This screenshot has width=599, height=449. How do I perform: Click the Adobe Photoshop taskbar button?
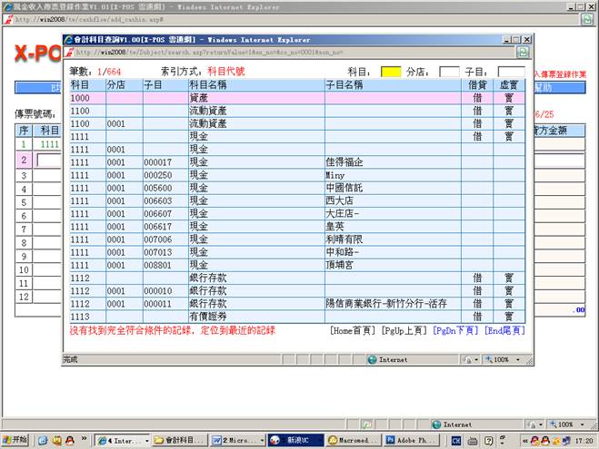click(409, 440)
